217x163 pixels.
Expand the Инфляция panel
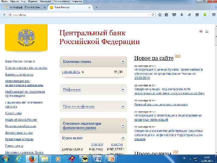(123, 90)
